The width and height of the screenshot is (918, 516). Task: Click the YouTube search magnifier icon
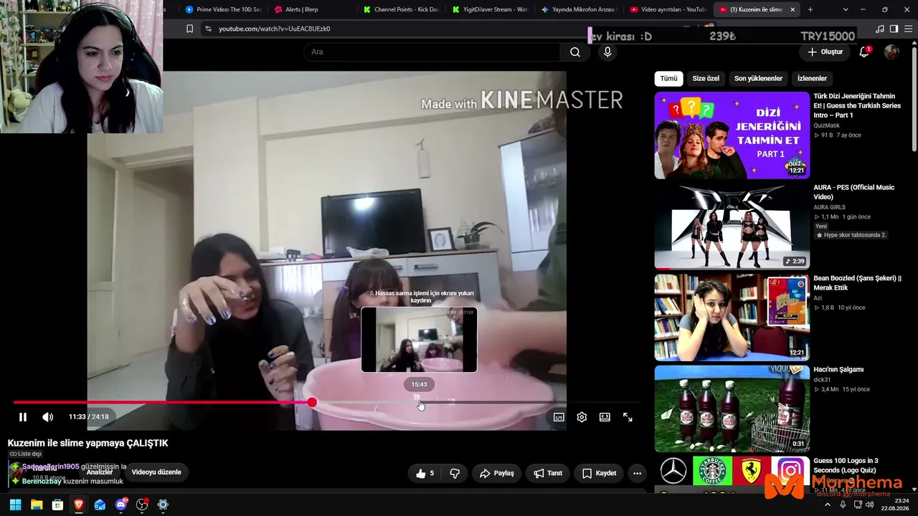pyautogui.click(x=575, y=52)
